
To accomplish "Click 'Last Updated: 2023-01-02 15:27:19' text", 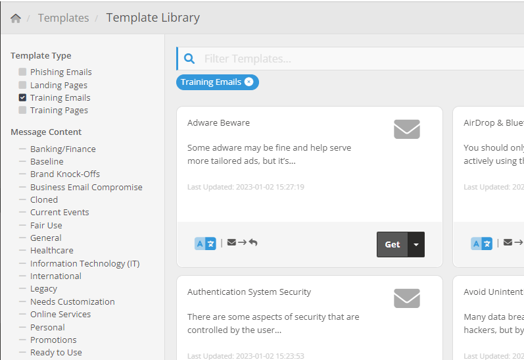I will [246, 187].
